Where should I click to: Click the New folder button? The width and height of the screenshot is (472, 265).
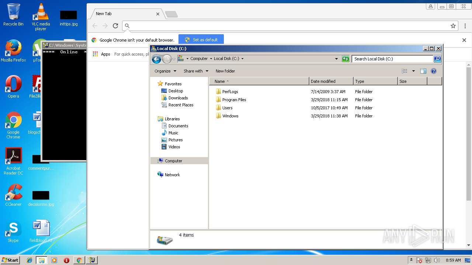click(225, 71)
